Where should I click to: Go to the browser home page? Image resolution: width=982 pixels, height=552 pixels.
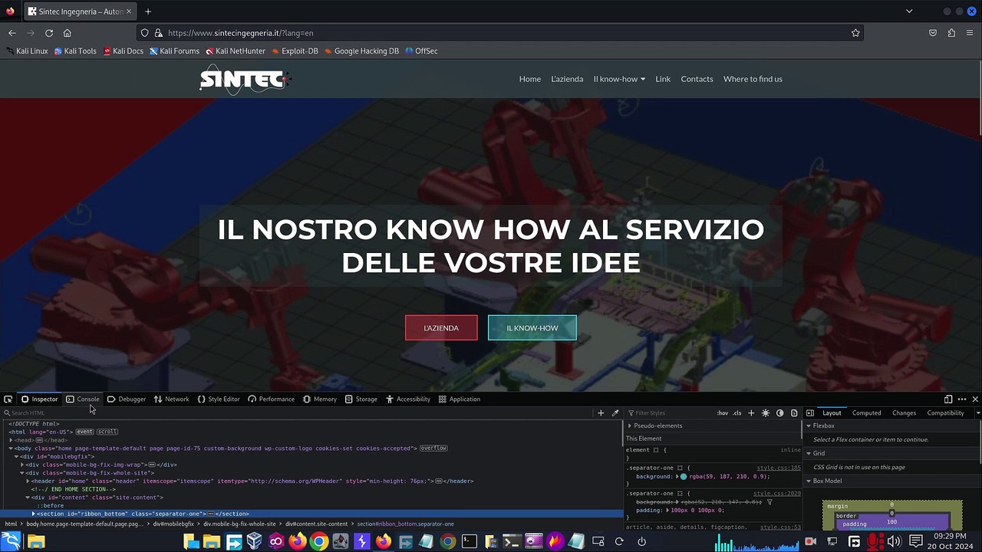pyautogui.click(x=68, y=33)
